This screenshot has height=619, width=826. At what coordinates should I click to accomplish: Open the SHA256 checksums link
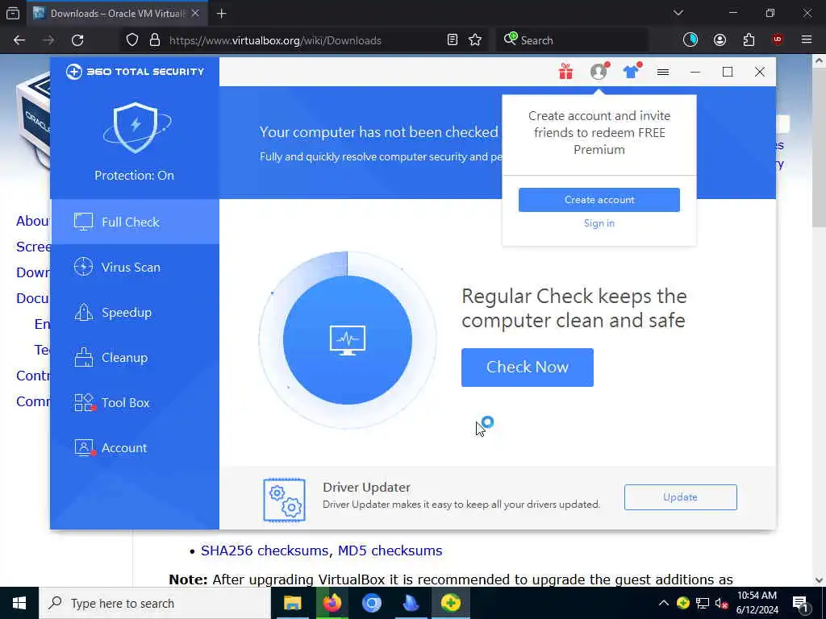[x=265, y=550]
